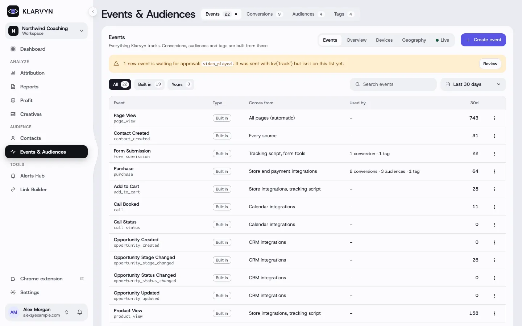The image size is (522, 326).
Task: Select the inner Events view tab
Action: [330, 40]
